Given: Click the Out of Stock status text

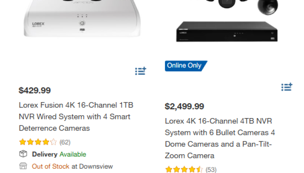Looking at the screenshot, I should pos(50,166).
